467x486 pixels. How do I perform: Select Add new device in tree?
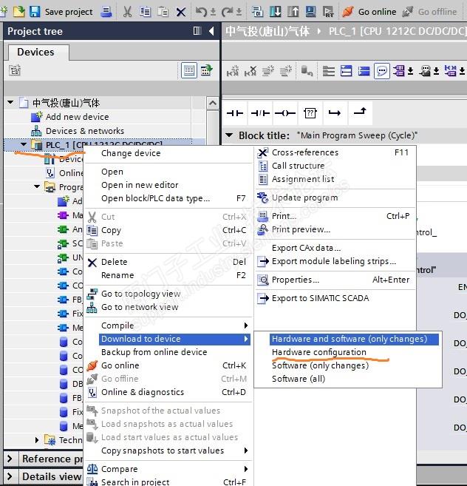coord(78,117)
